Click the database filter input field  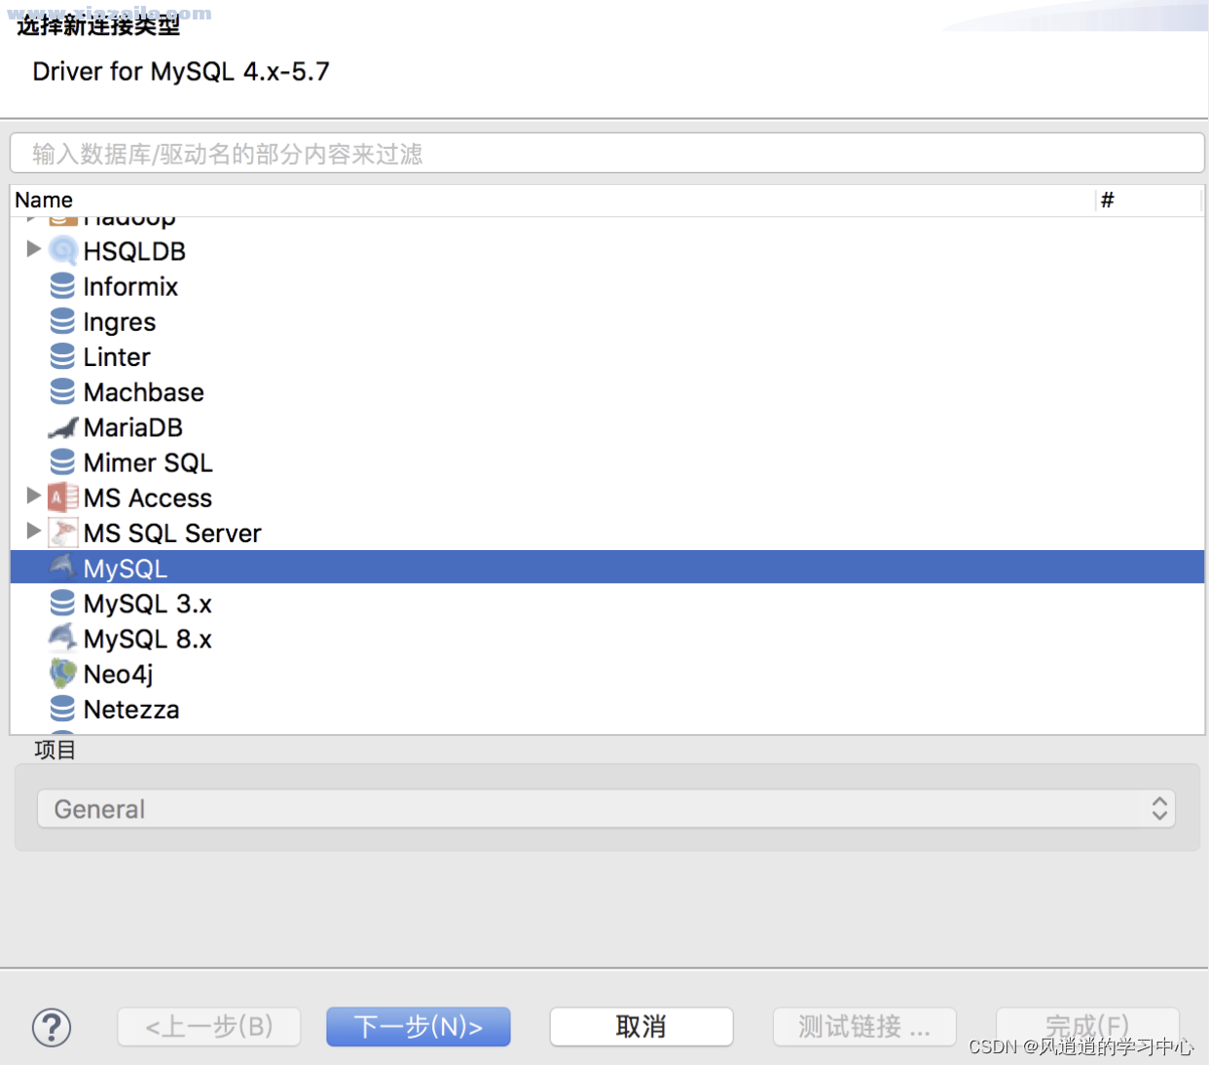click(x=604, y=153)
